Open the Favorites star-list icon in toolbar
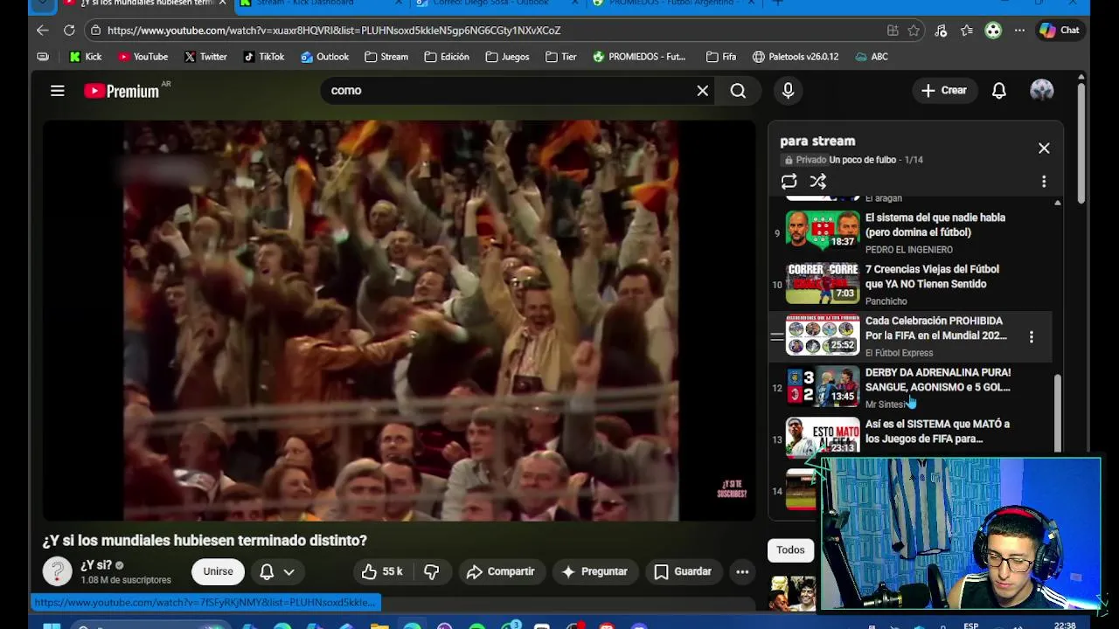Viewport: 1119px width, 629px height. tap(967, 31)
